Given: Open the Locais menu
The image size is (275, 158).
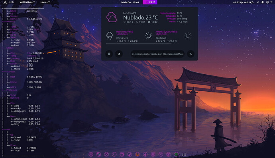Looking at the screenshot, I should pos(45,2).
